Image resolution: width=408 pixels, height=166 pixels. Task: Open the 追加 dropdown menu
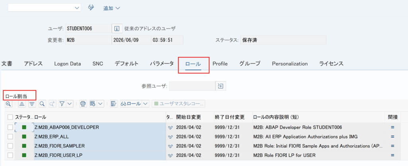click(112, 8)
